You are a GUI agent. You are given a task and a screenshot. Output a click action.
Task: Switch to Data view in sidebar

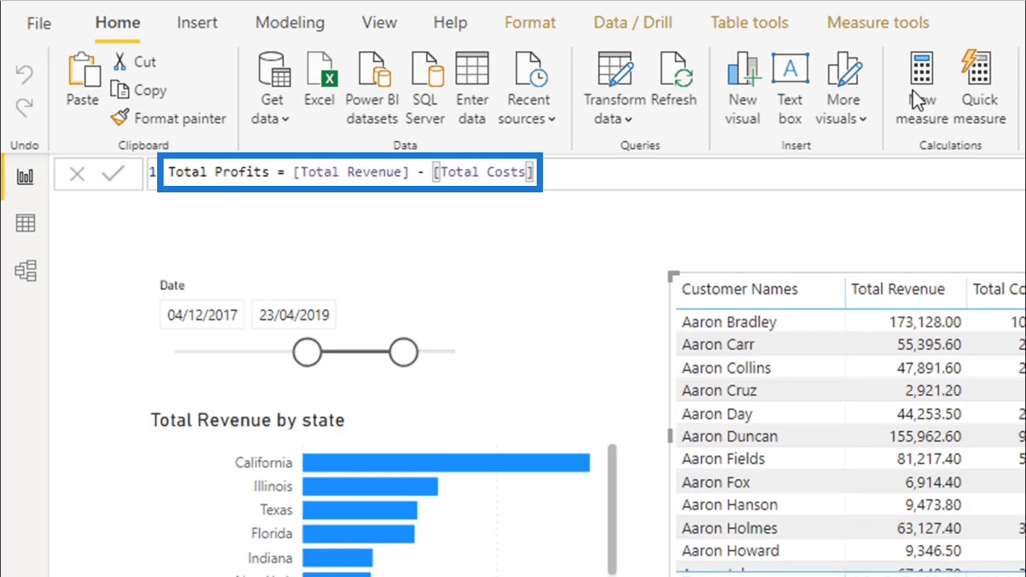tap(25, 223)
